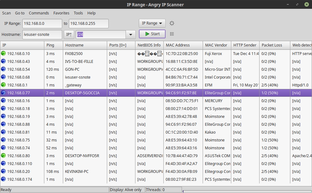This screenshot has width=312, height=193.
Task: Expand the /24 netmask dropdown arrow
Action: pos(130,35)
